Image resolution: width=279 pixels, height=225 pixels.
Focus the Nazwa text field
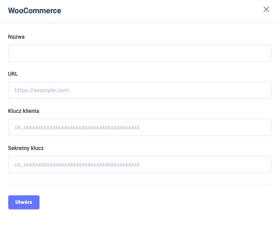point(139,53)
